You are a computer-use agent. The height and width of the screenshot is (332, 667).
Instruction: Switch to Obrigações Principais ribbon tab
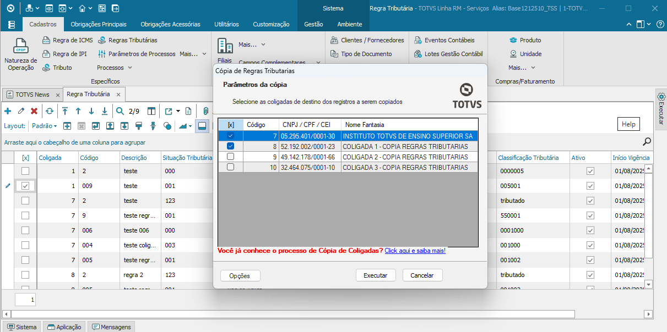click(99, 24)
